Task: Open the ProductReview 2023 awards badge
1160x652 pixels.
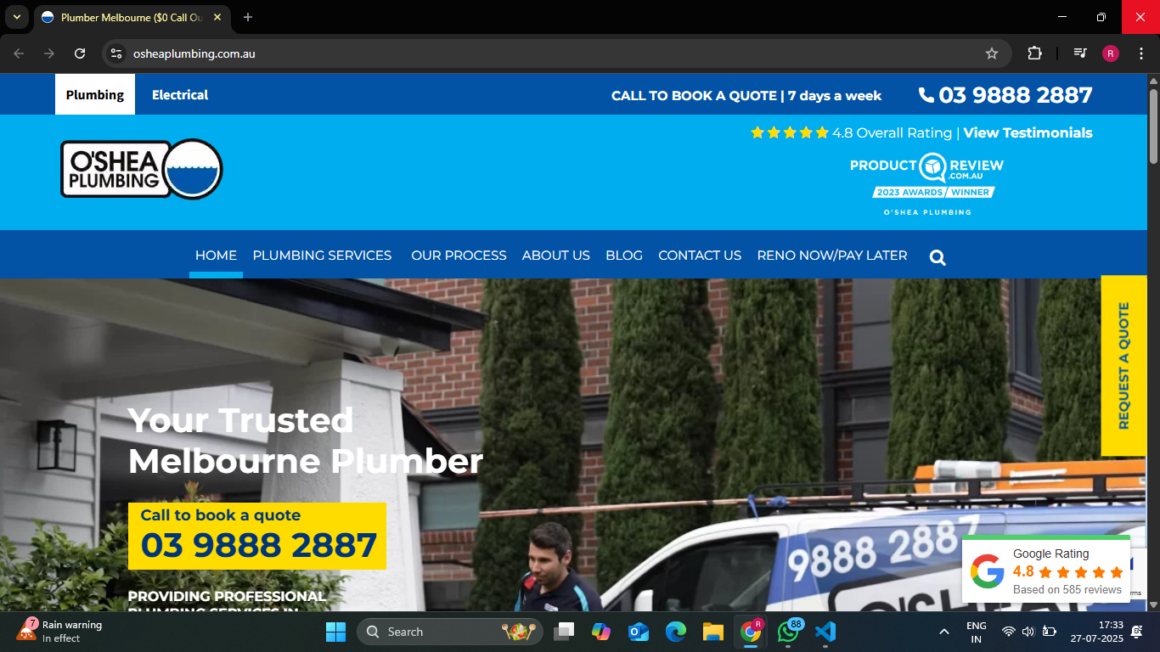Action: [x=926, y=184]
